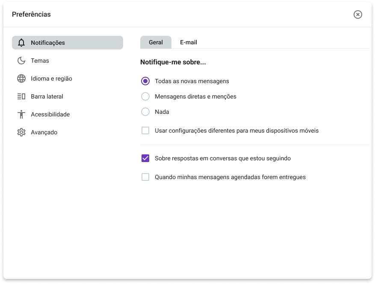375x284 pixels.
Task: Check scheduled messages delivered notification checkbox
Action: [x=145, y=177]
